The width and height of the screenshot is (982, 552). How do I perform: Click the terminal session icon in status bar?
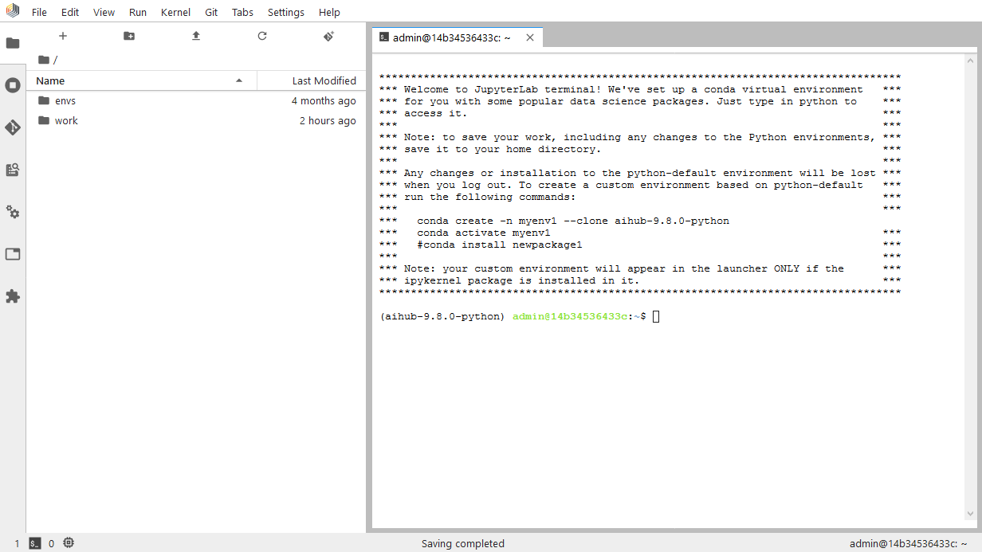pyautogui.click(x=35, y=542)
